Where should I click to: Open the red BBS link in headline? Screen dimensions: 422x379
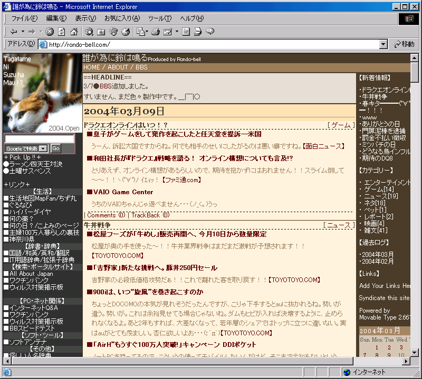click(105, 86)
